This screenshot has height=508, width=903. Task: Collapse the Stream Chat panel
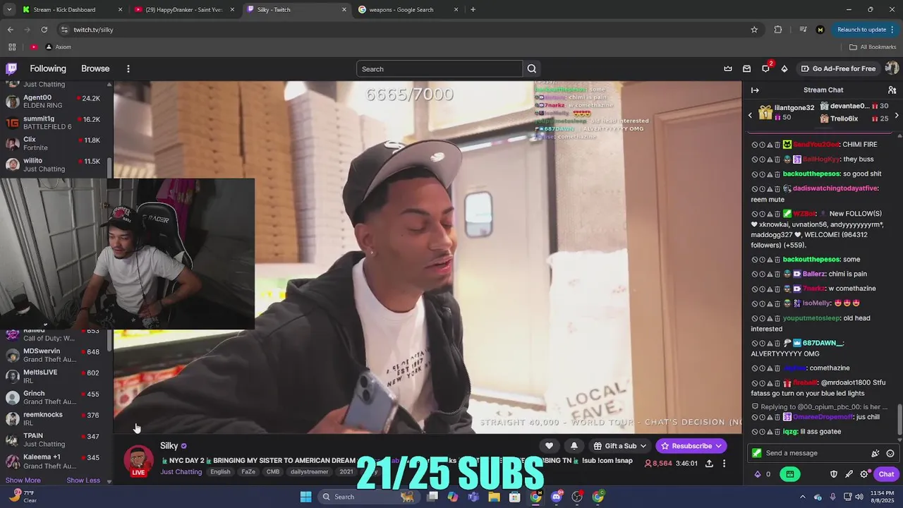(x=755, y=90)
